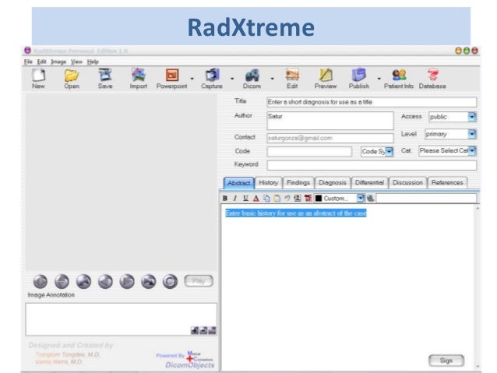Switch to the Diagnosis tab
This screenshot has height=373, width=497.
point(332,183)
